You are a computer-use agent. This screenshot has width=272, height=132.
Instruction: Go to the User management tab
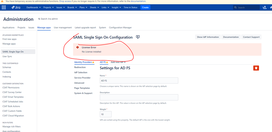(x=63, y=28)
